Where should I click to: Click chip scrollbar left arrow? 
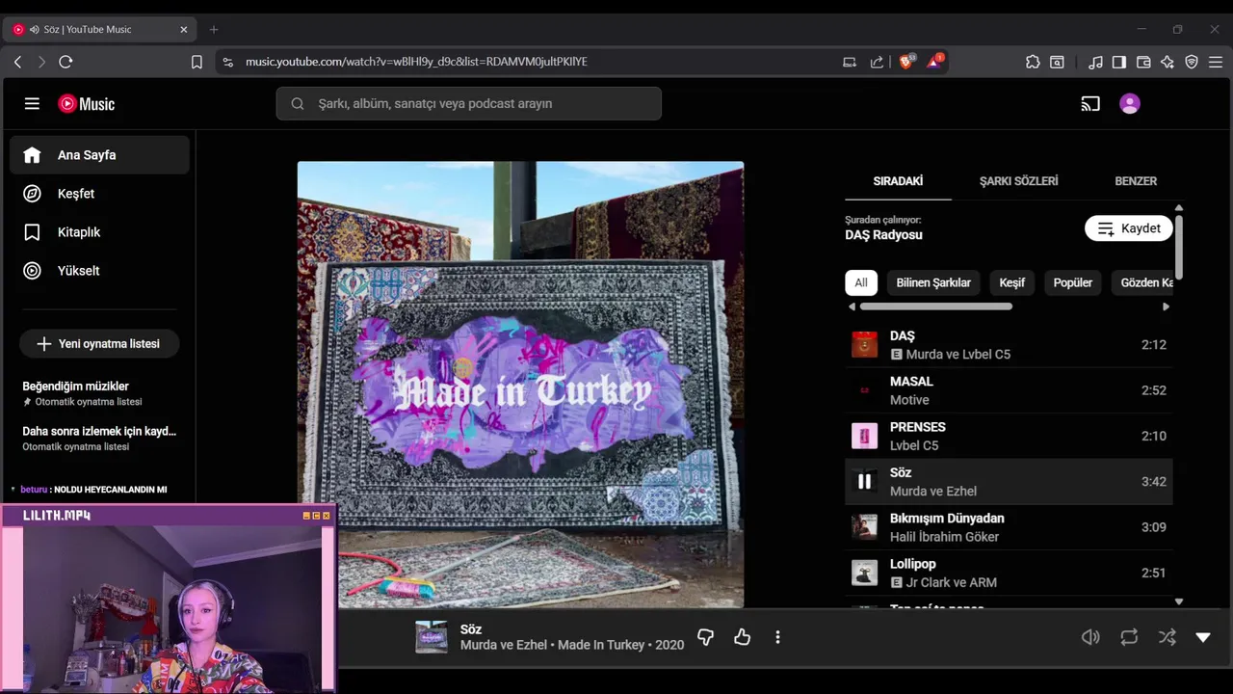click(852, 307)
